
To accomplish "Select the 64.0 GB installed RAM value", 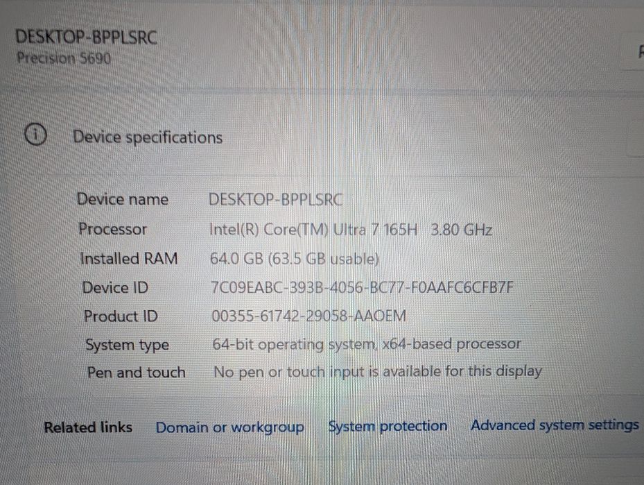I will point(294,259).
